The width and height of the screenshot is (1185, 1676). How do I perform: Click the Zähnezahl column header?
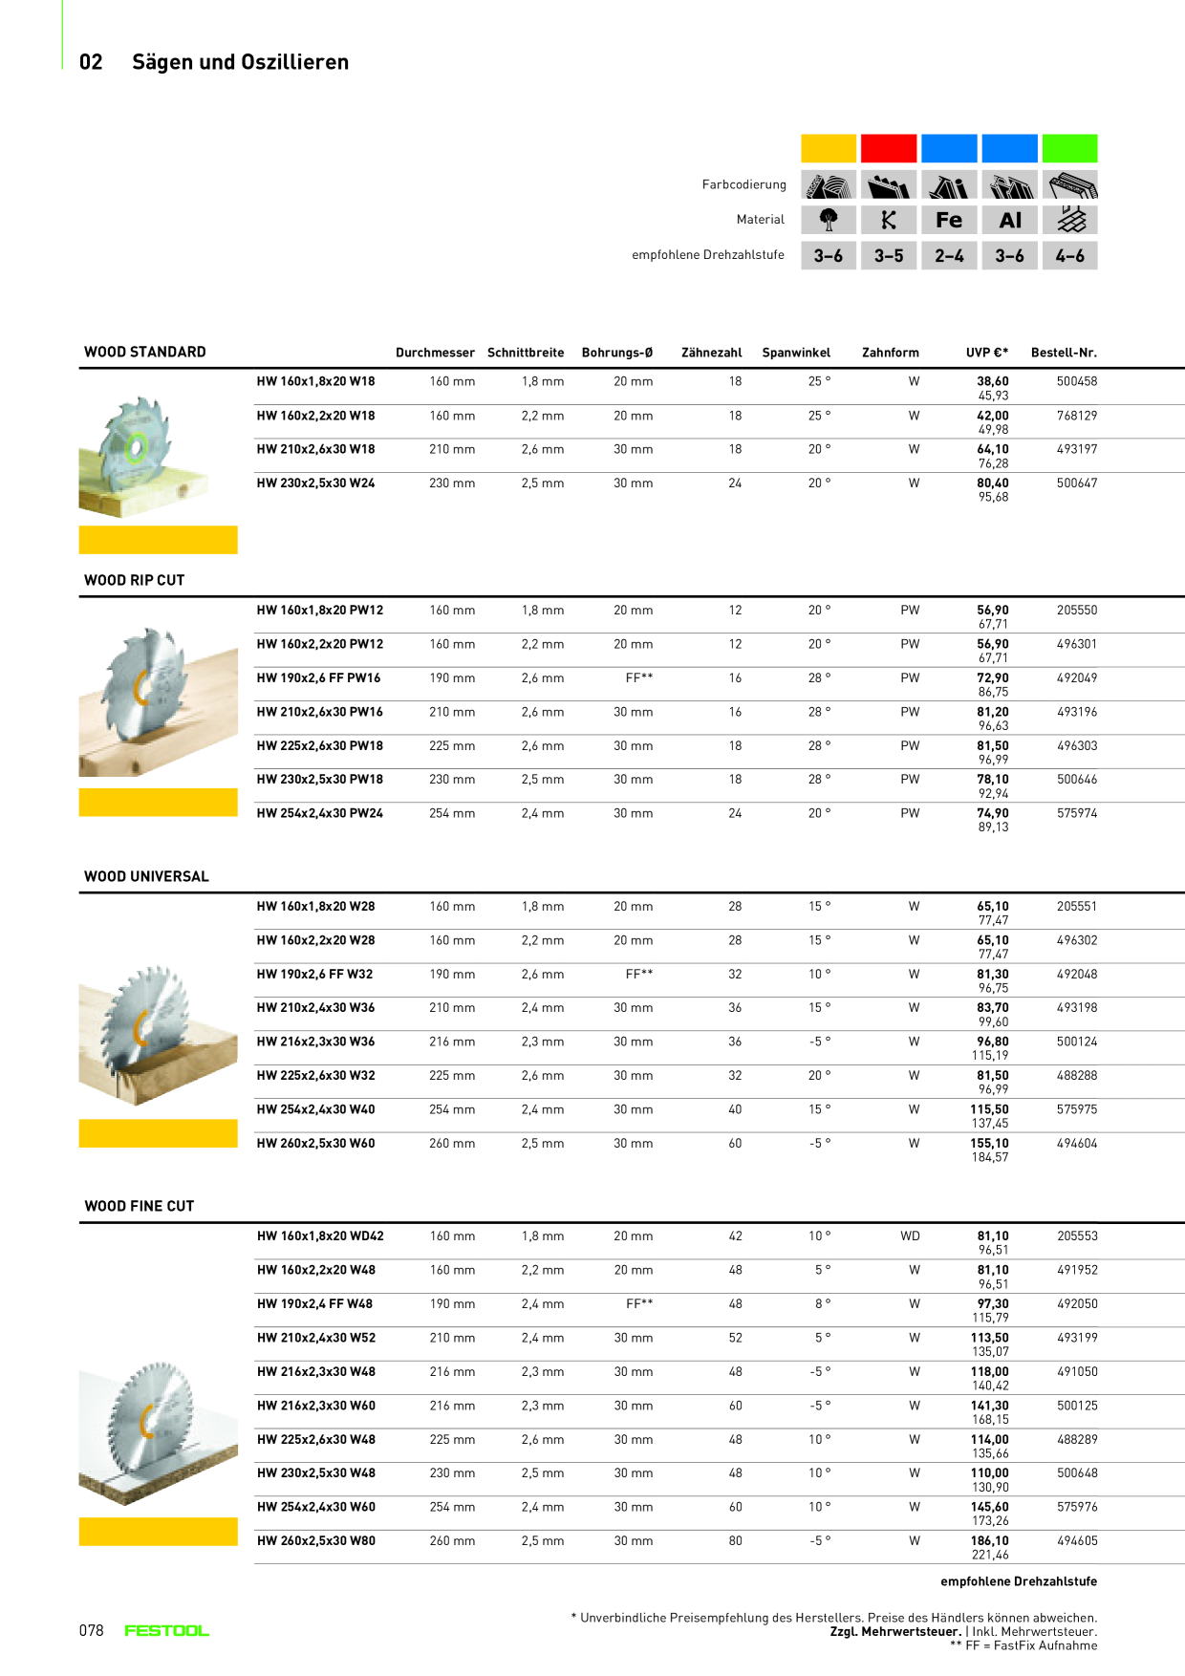pos(712,353)
